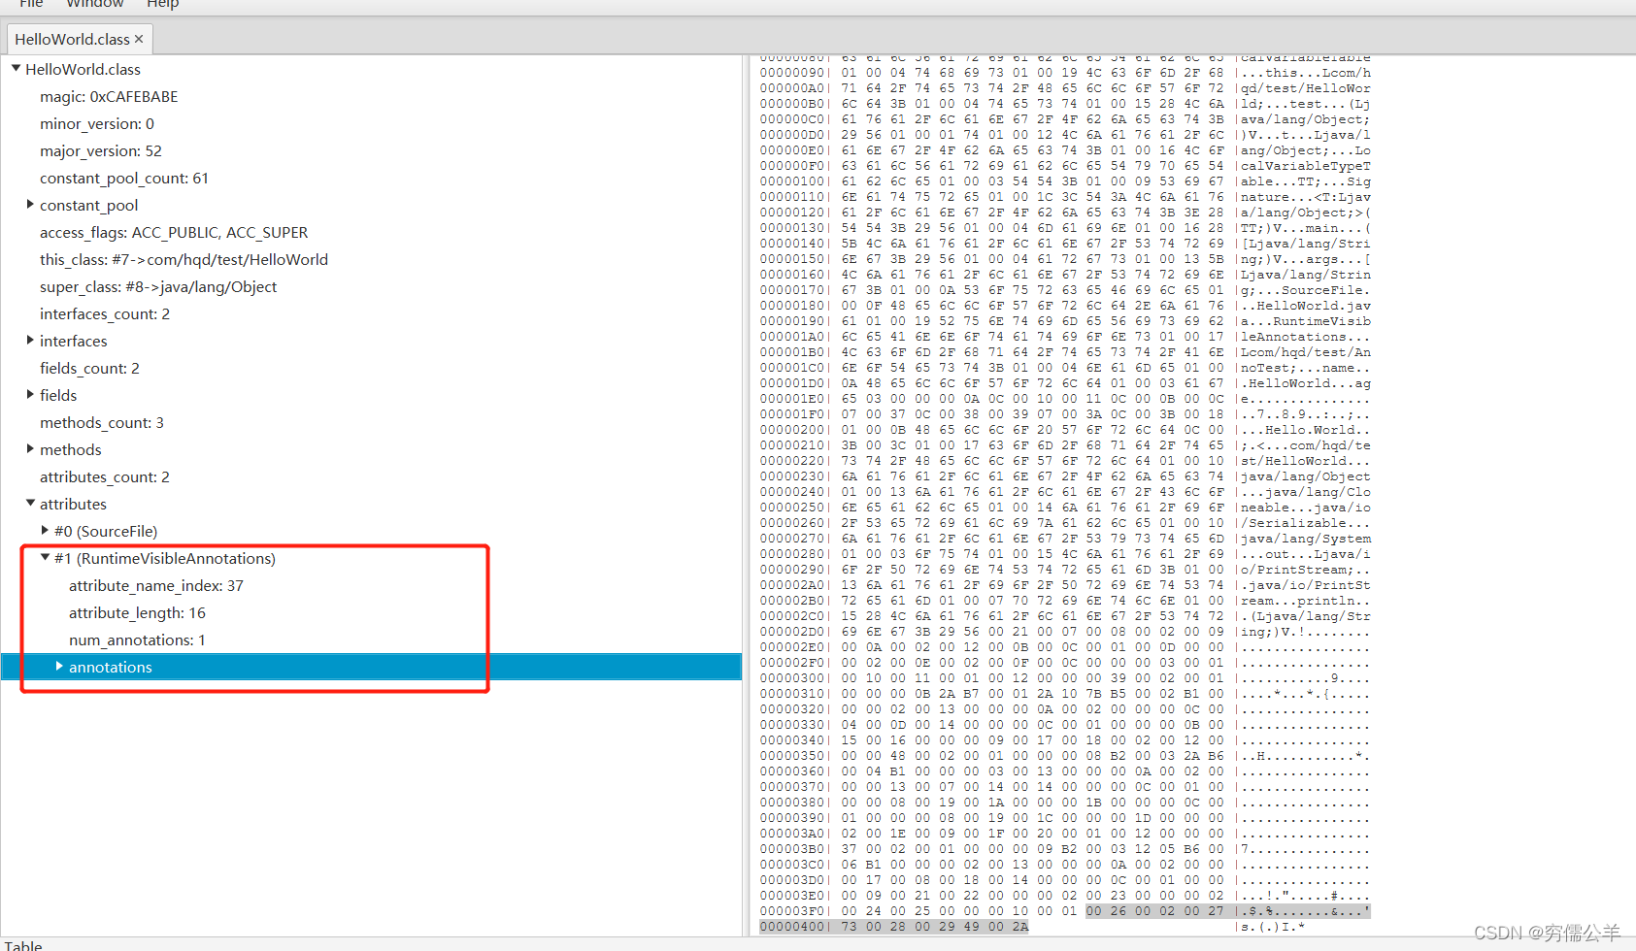This screenshot has width=1636, height=951.
Task: Select the constant_pool_count: 61 row
Action: pos(124,179)
